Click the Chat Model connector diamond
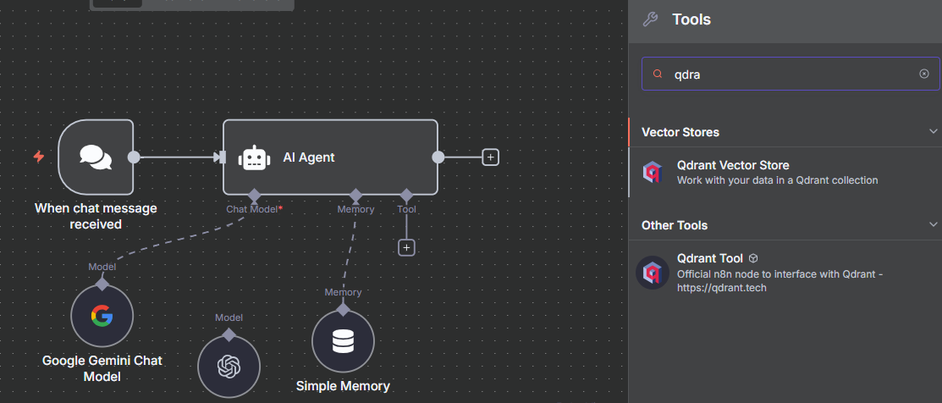This screenshot has width=942, height=403. pos(254,194)
